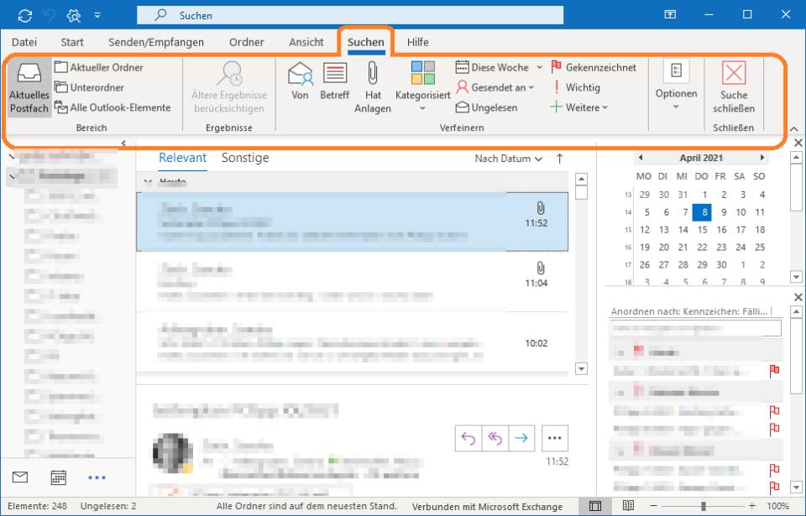The image size is (806, 516).
Task: Click the Reply All icon in reading pane
Action: 495,438
